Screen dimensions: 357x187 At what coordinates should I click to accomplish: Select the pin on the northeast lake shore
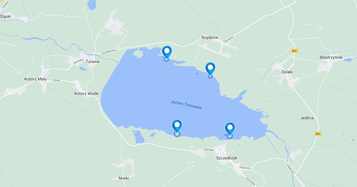pos(210,70)
